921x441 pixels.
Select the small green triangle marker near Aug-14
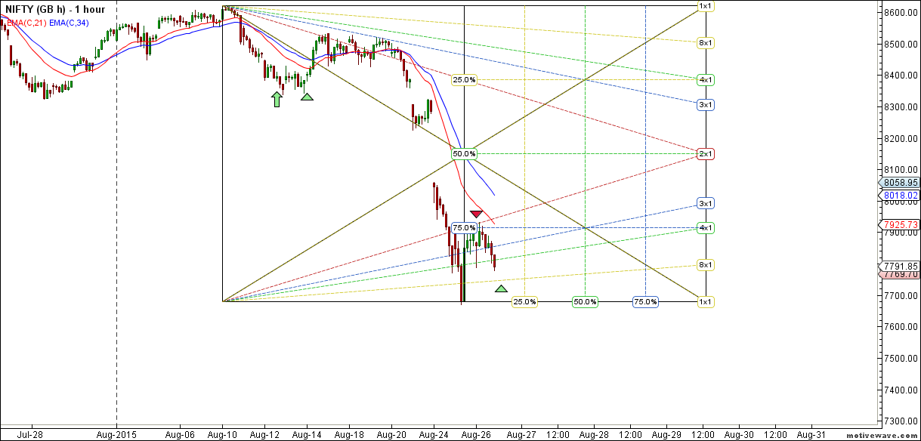click(308, 96)
